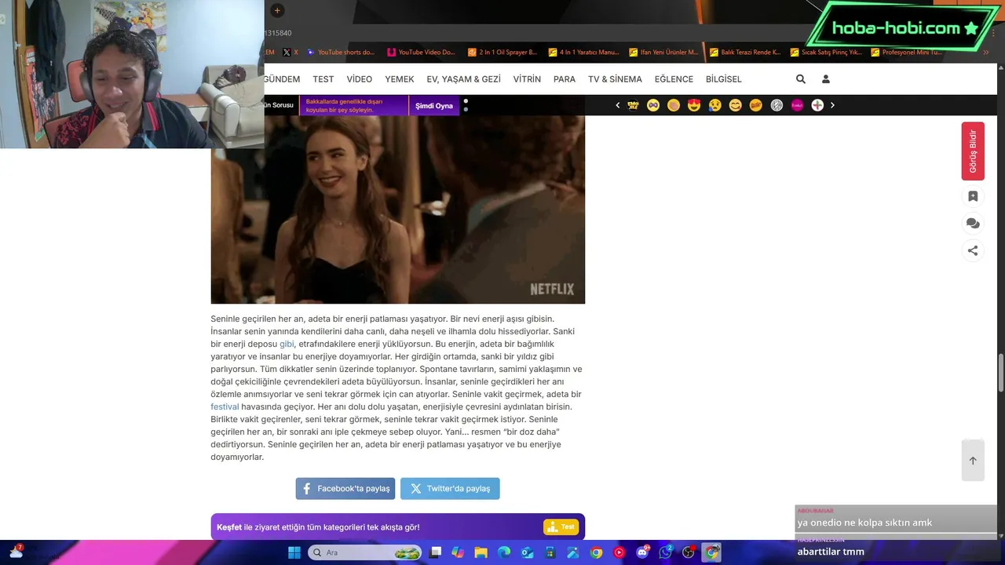Screen dimensions: 1005x565
Task: Click the 'gibi' hyperlink in article
Action: pos(287,344)
